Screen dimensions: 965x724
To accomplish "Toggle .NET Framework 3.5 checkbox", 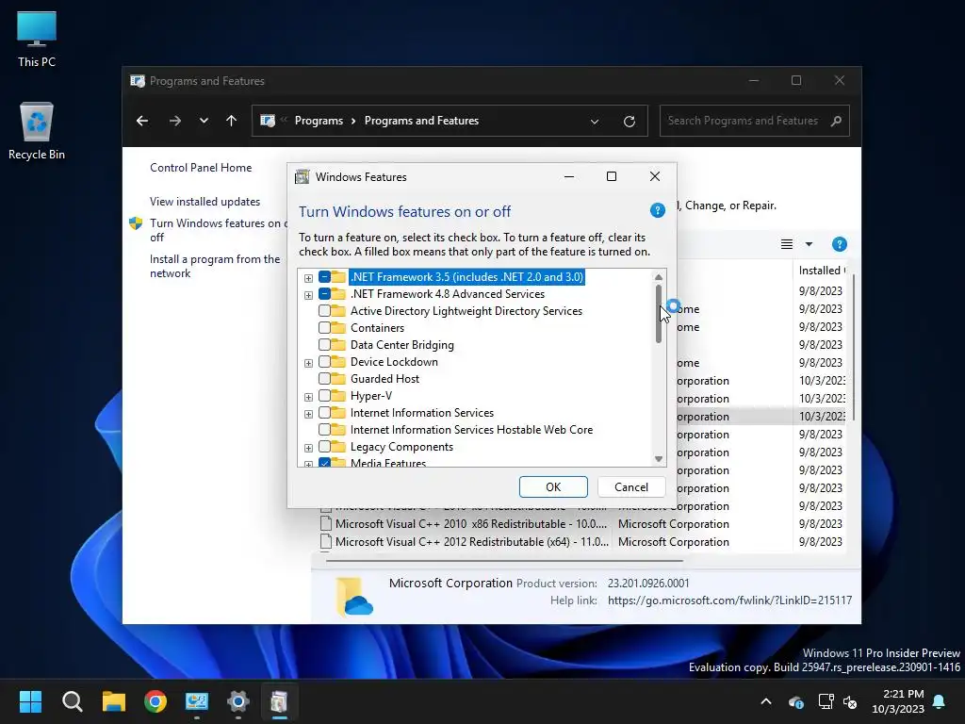I will tap(324, 277).
